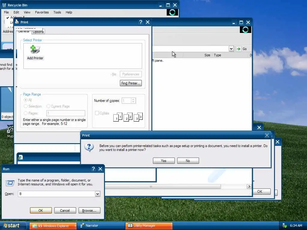Click the Print dialog help question mark

click(141, 22)
